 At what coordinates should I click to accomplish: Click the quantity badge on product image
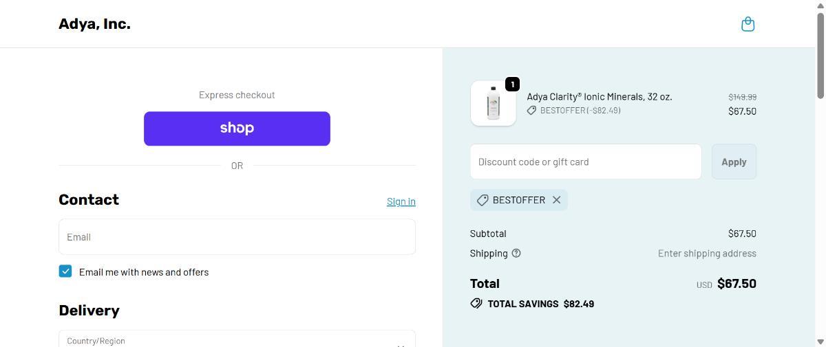coord(512,85)
